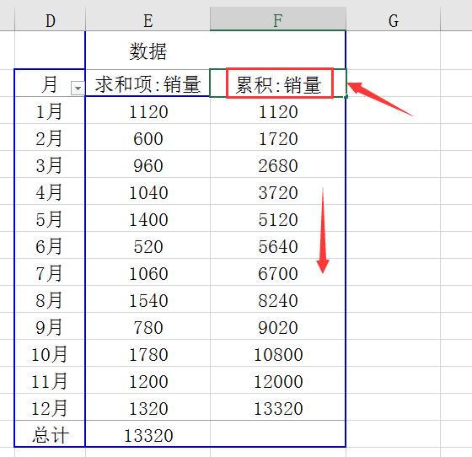This screenshot has width=472, height=457.
Task: Open the 月 field filter dropdown
Action: click(78, 89)
